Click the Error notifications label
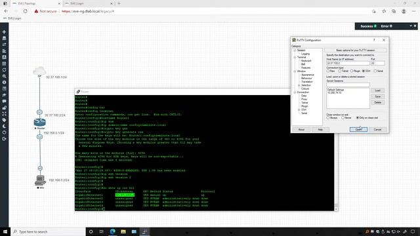Image resolution: width=420 pixels, height=236 pixels. 385,26
